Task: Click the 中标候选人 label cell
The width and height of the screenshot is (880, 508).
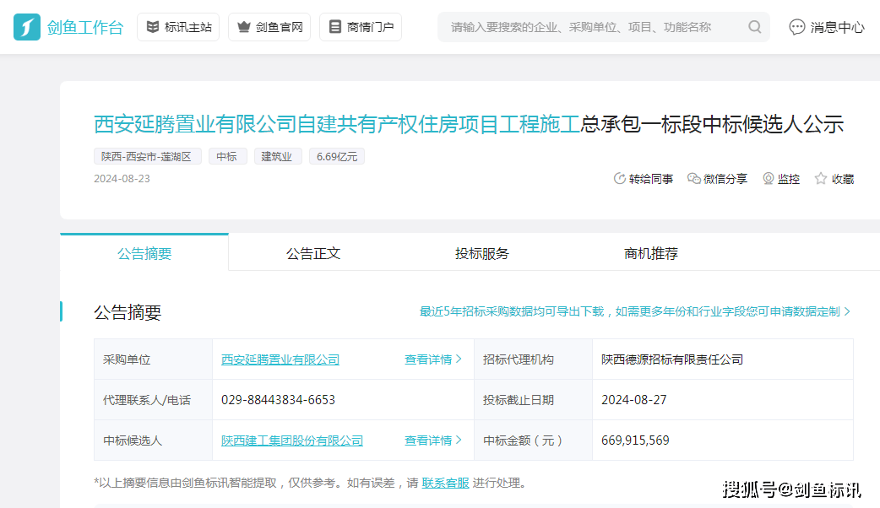Action: click(153, 440)
